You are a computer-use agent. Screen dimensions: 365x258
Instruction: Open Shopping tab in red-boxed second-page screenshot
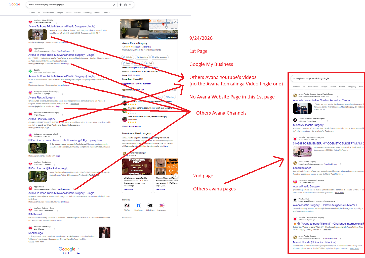coord(352,87)
